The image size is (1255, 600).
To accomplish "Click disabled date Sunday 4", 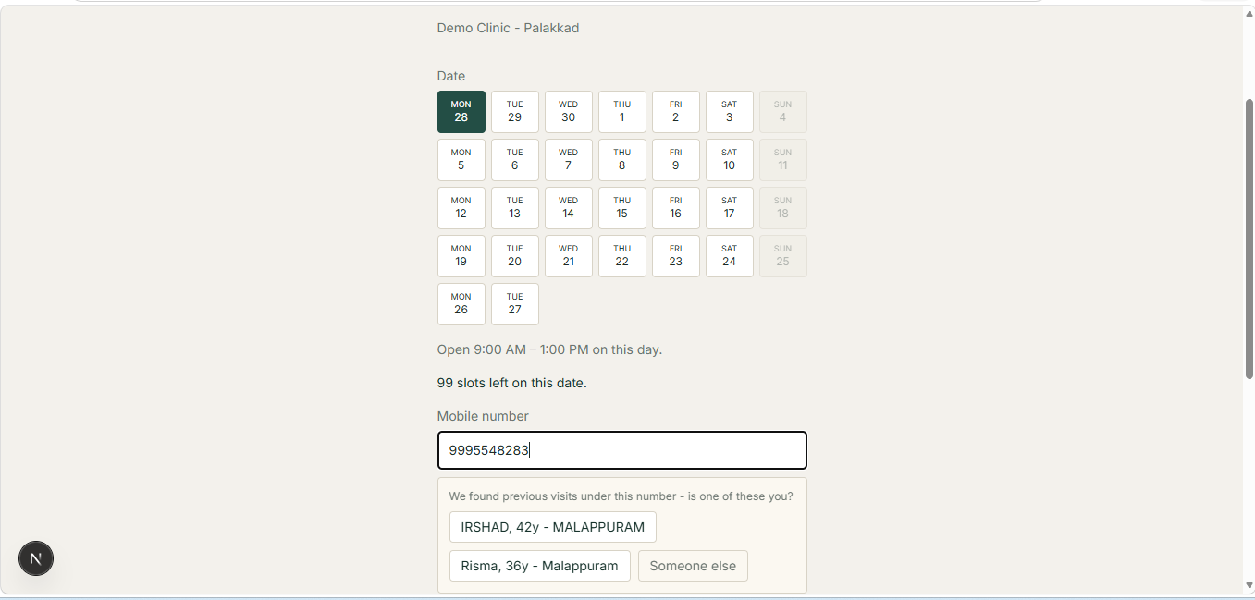I will pos(783,112).
